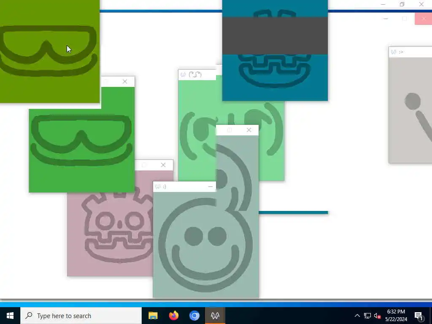Focus the large smiley face window body
The width and height of the screenshot is (432, 324).
206,245
